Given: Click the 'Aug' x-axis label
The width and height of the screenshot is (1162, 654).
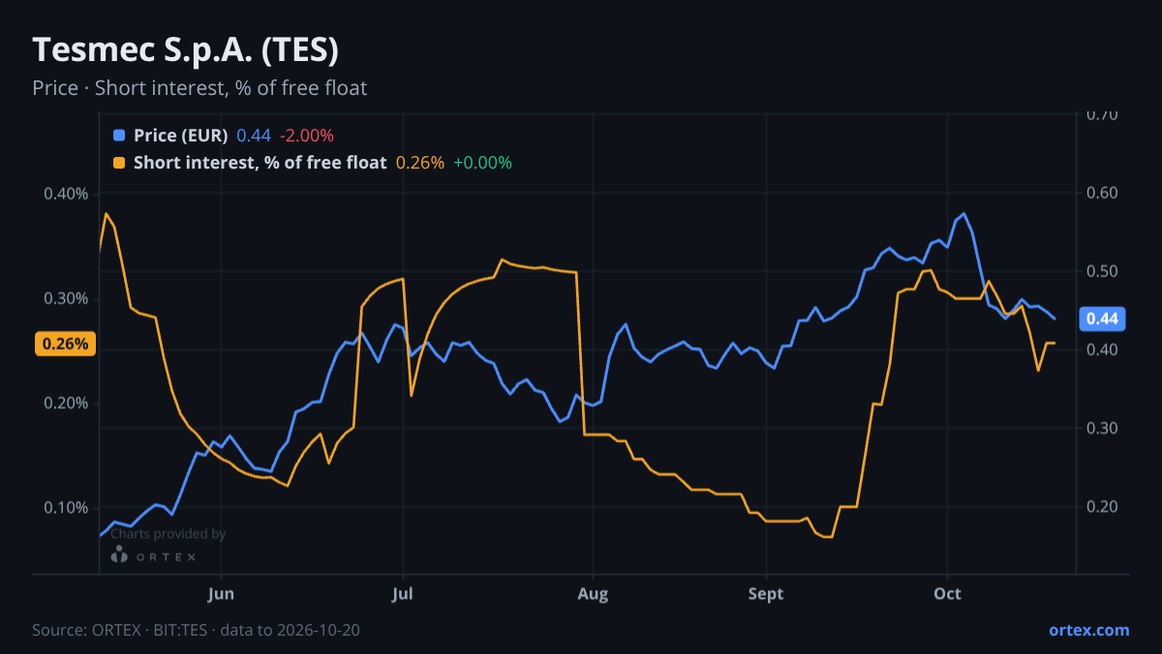Looking at the screenshot, I should coord(593,594).
